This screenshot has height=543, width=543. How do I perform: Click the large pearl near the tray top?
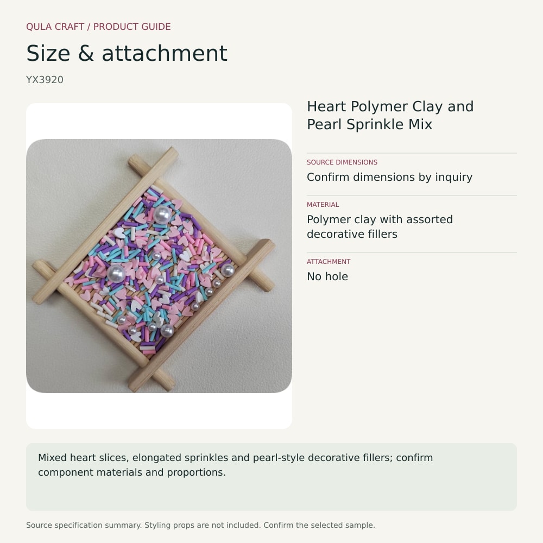point(162,214)
